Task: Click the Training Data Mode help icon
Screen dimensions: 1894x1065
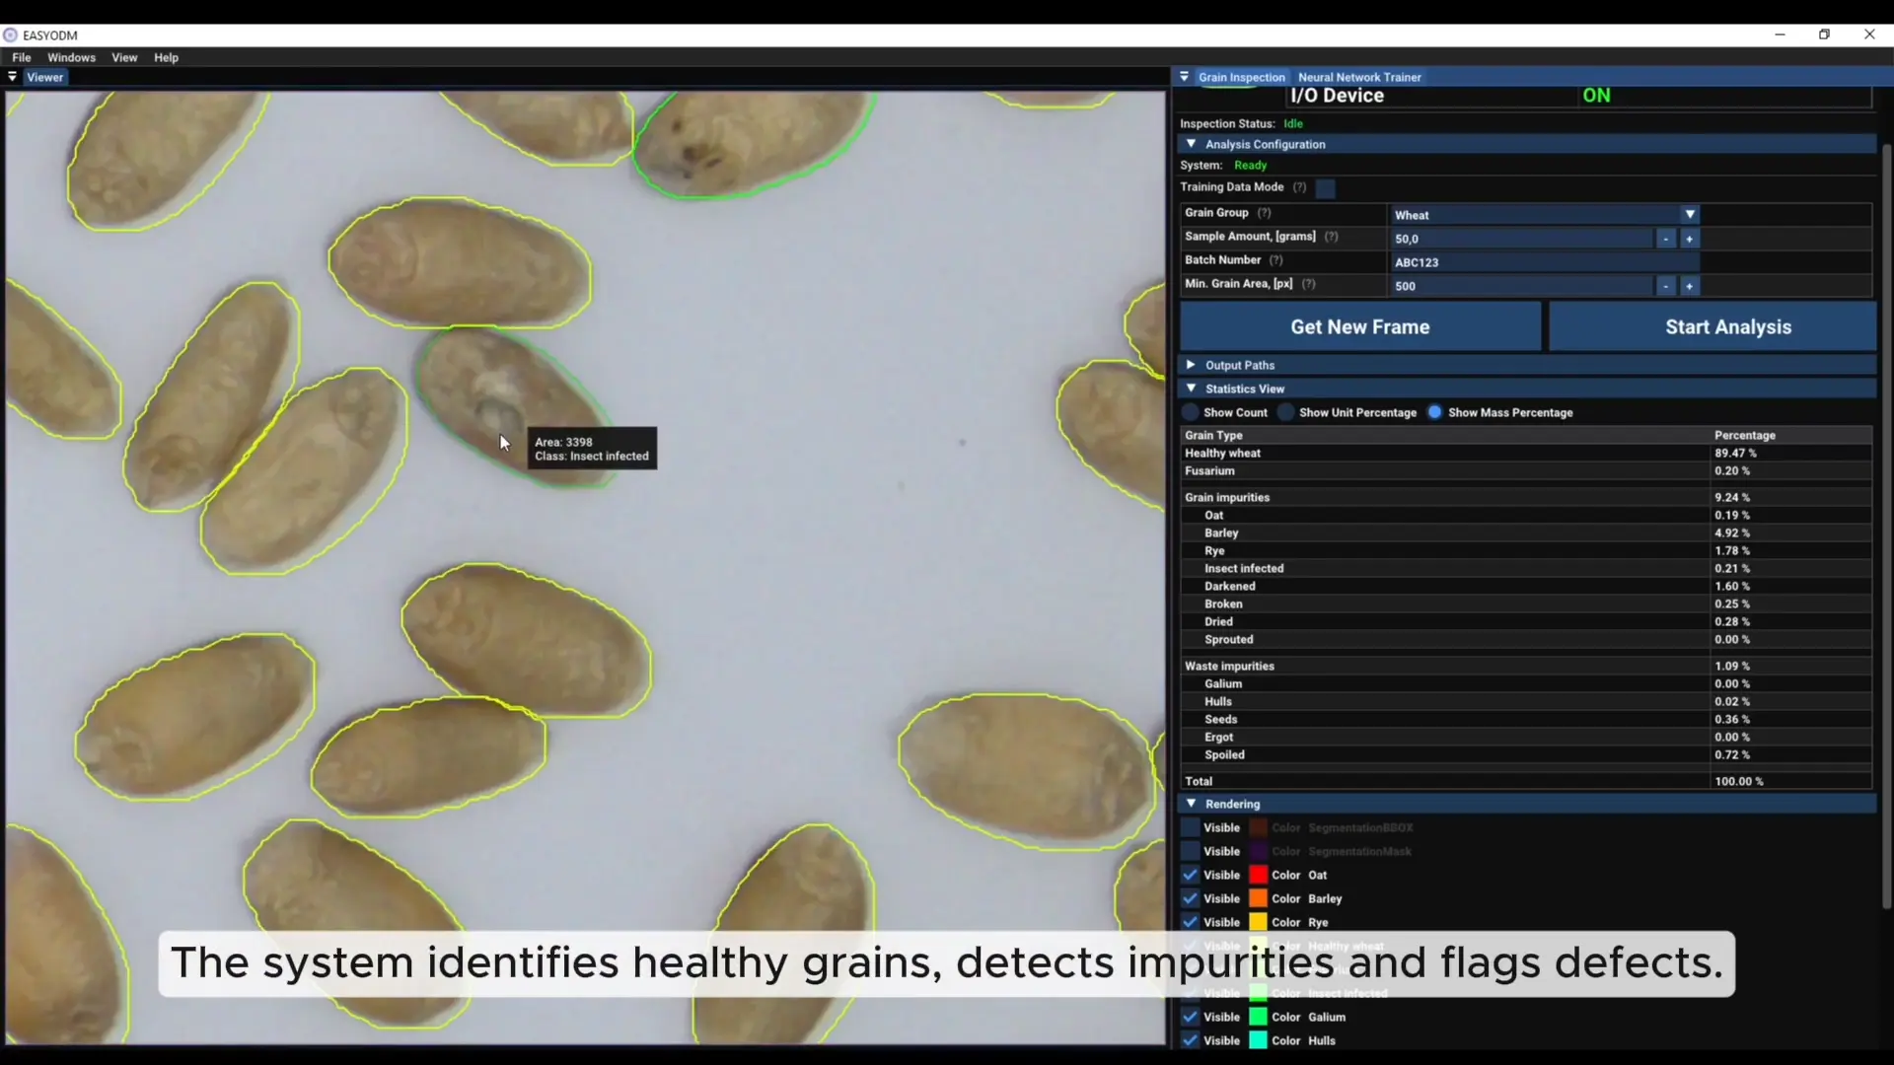Action: pyautogui.click(x=1299, y=187)
